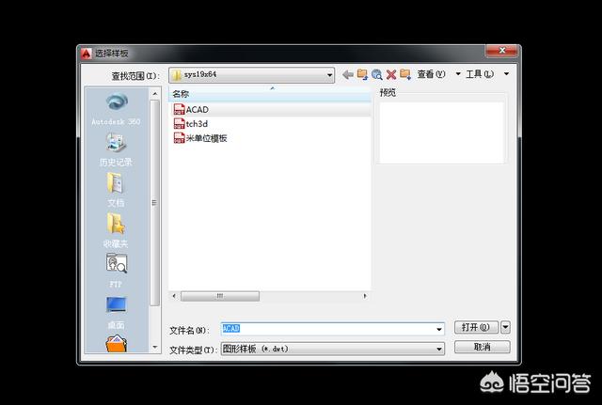602x405 pixels.
Task: Click the 打开 (Open) button
Action: point(475,327)
